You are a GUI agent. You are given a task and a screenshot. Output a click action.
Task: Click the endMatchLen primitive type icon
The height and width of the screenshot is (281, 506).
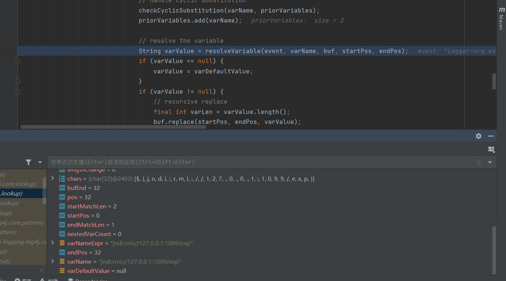pyautogui.click(x=62, y=225)
